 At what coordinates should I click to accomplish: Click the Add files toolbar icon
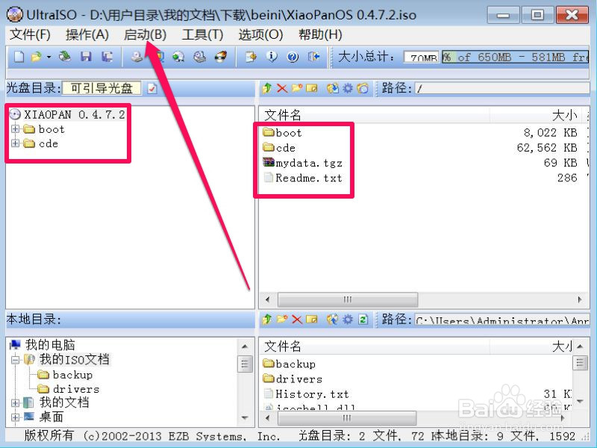pos(251,57)
